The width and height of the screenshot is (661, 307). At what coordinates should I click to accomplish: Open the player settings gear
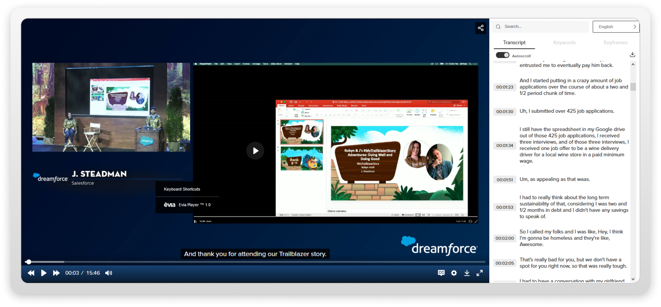454,273
